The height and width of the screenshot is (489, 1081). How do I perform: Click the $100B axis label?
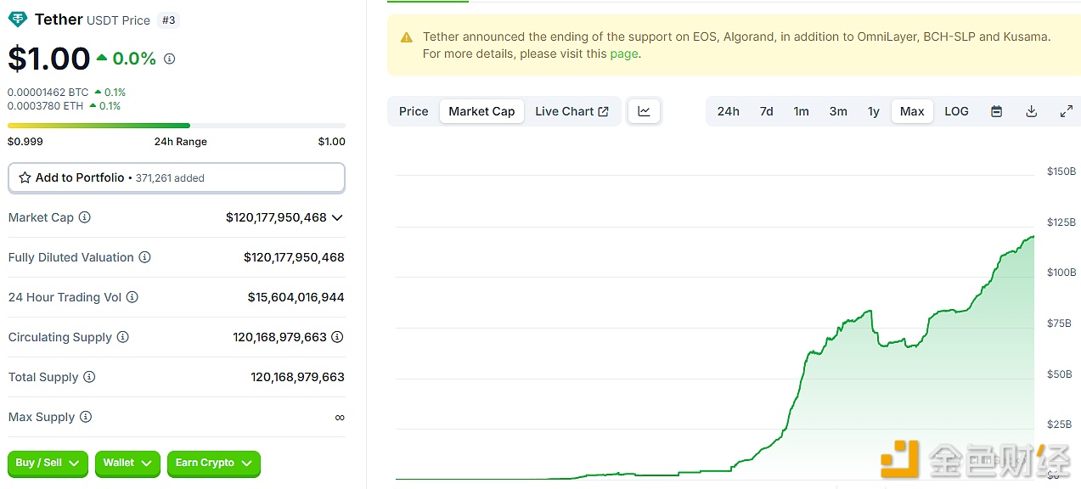click(x=1061, y=273)
